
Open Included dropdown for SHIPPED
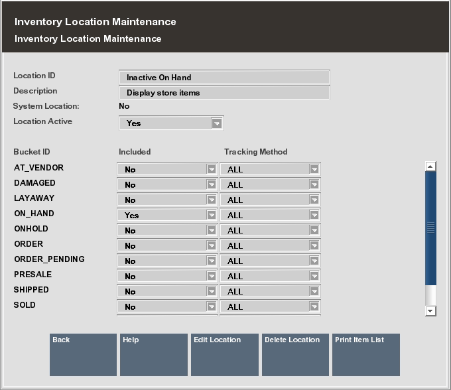(x=167, y=291)
